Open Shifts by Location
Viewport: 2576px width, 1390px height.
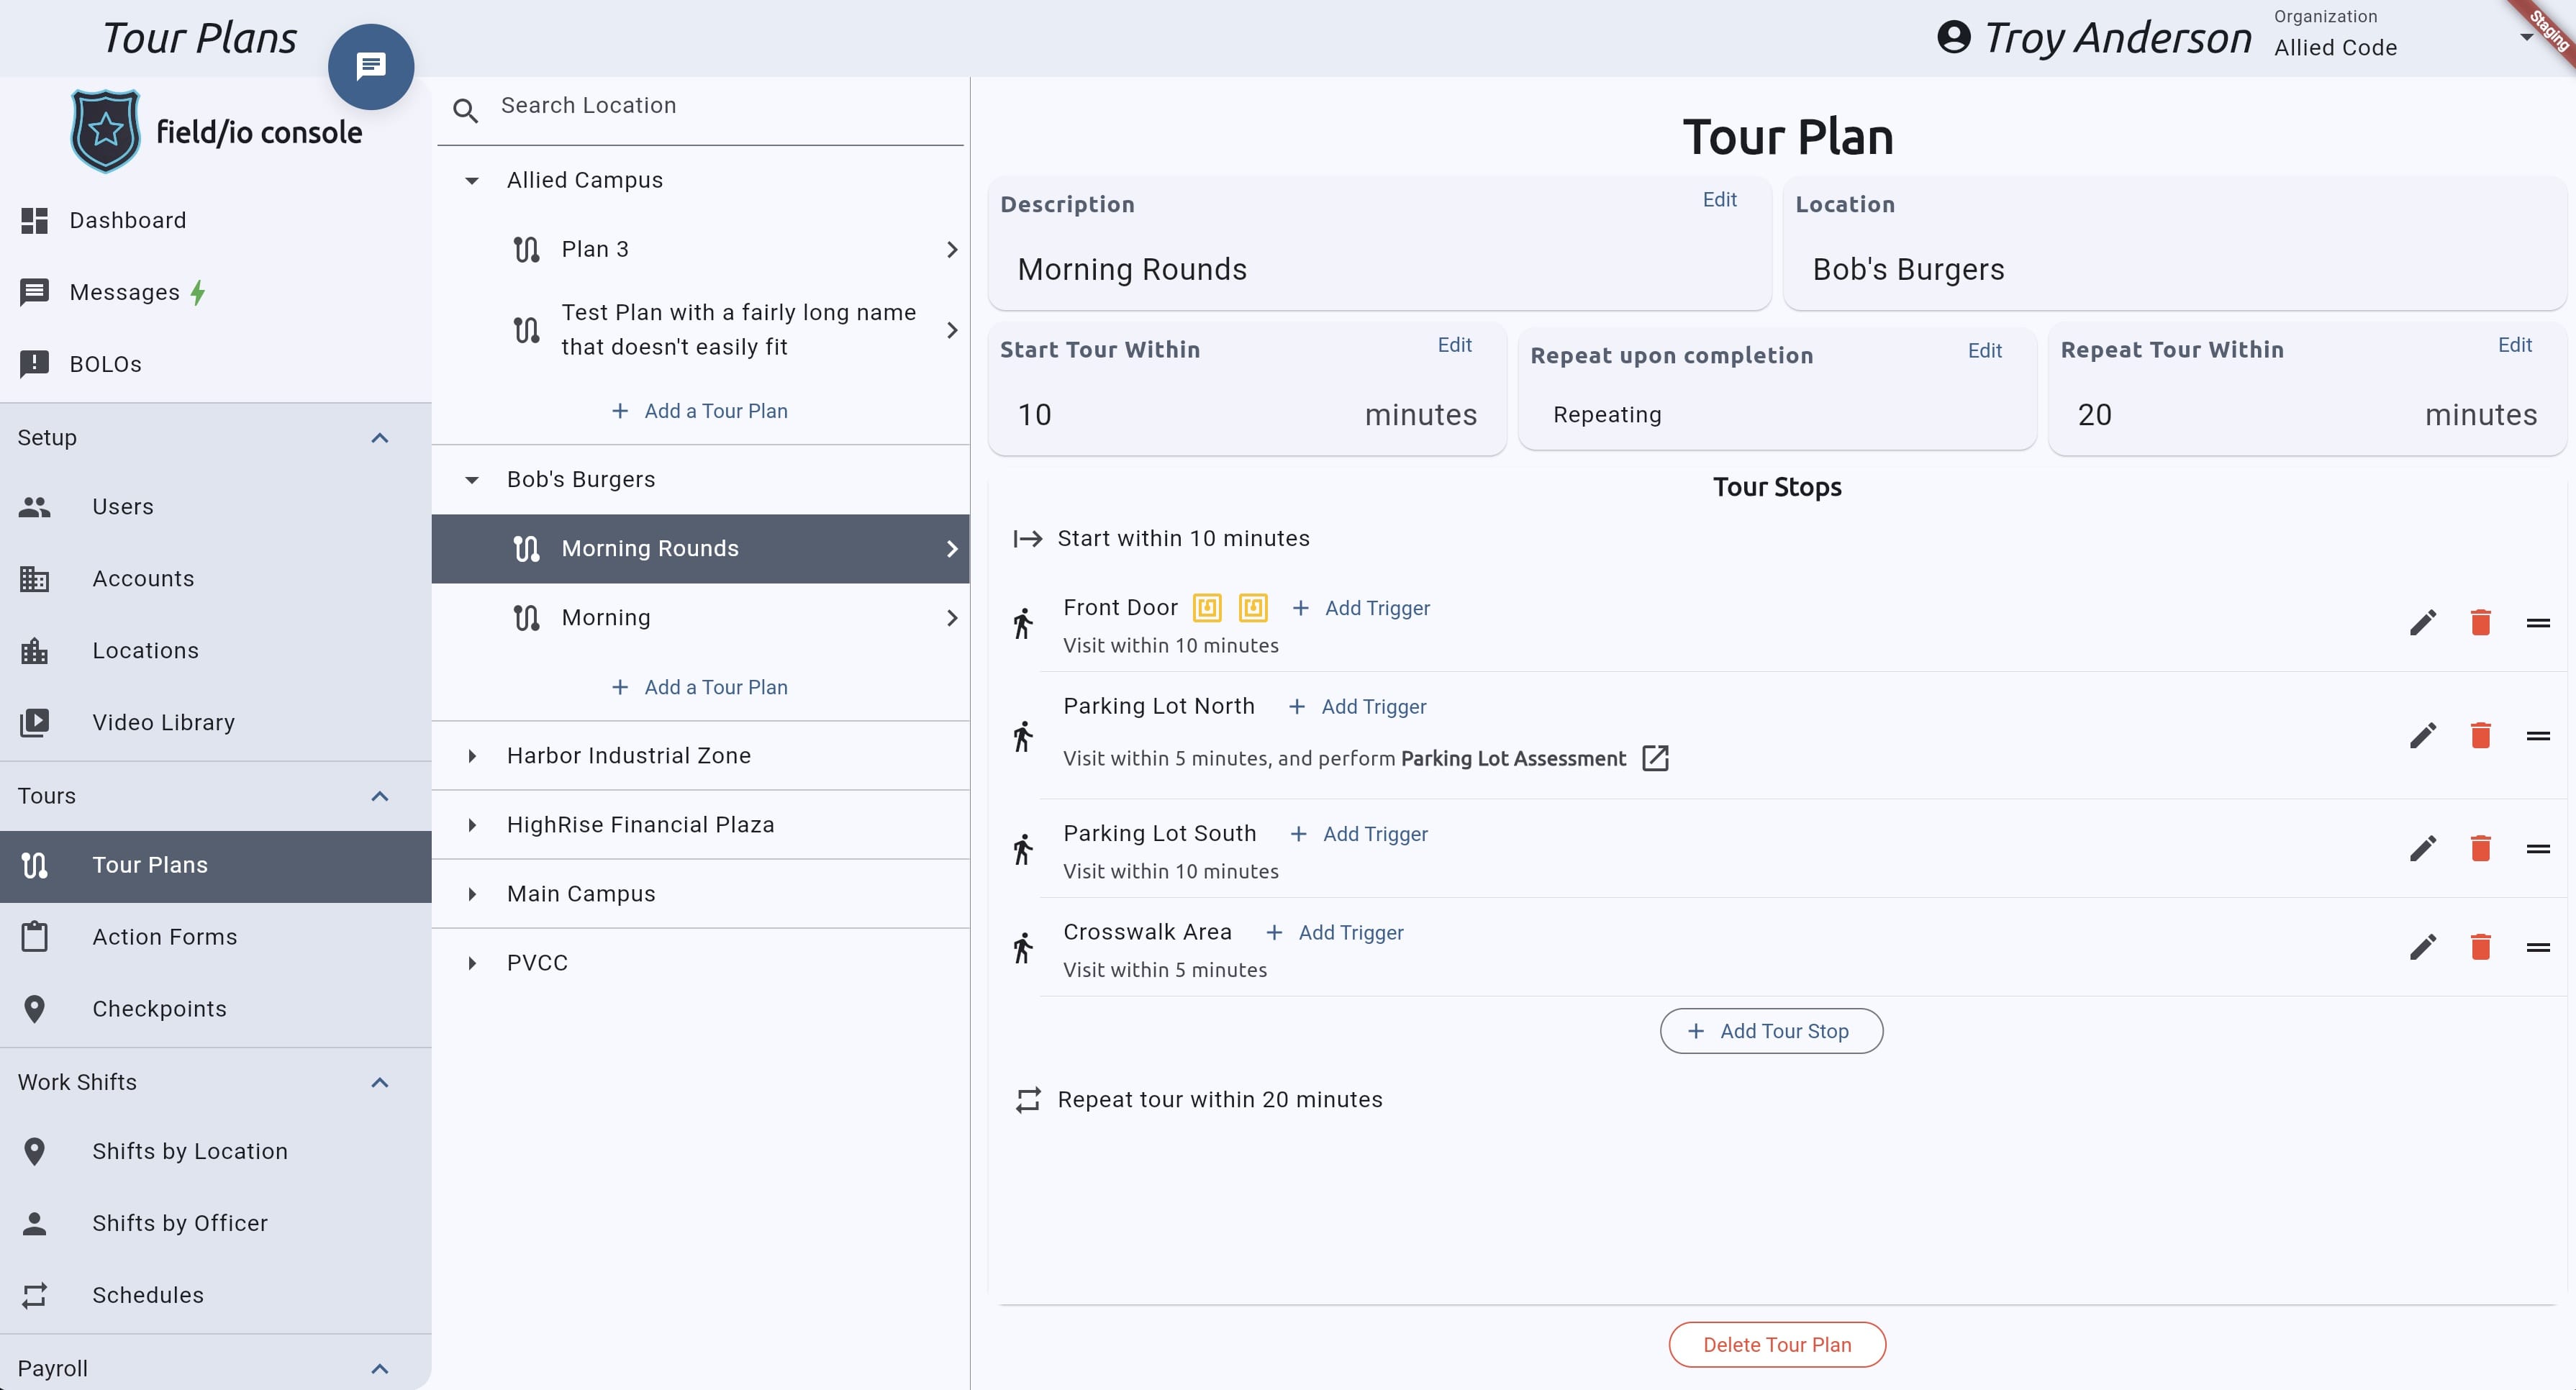216,1152
